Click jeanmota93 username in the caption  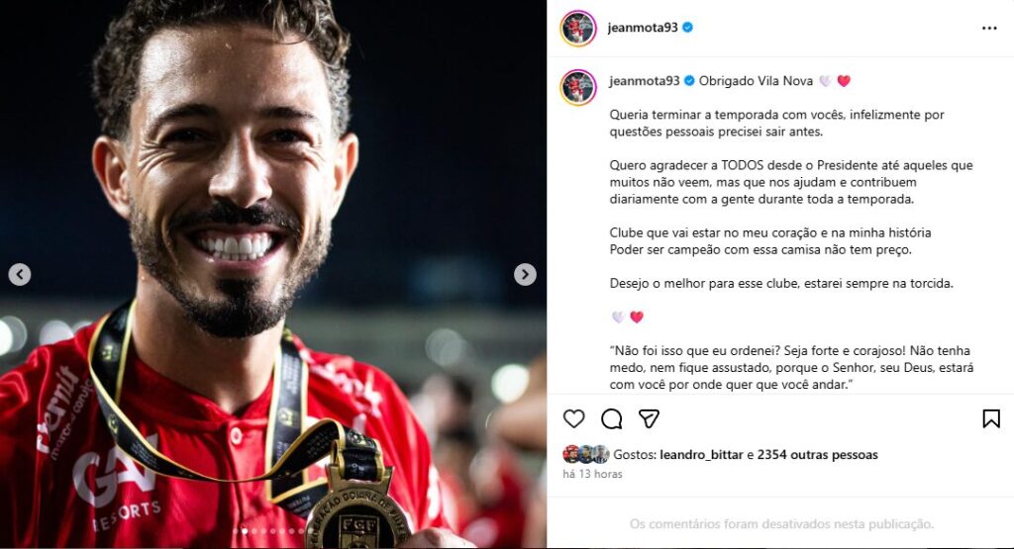644,81
